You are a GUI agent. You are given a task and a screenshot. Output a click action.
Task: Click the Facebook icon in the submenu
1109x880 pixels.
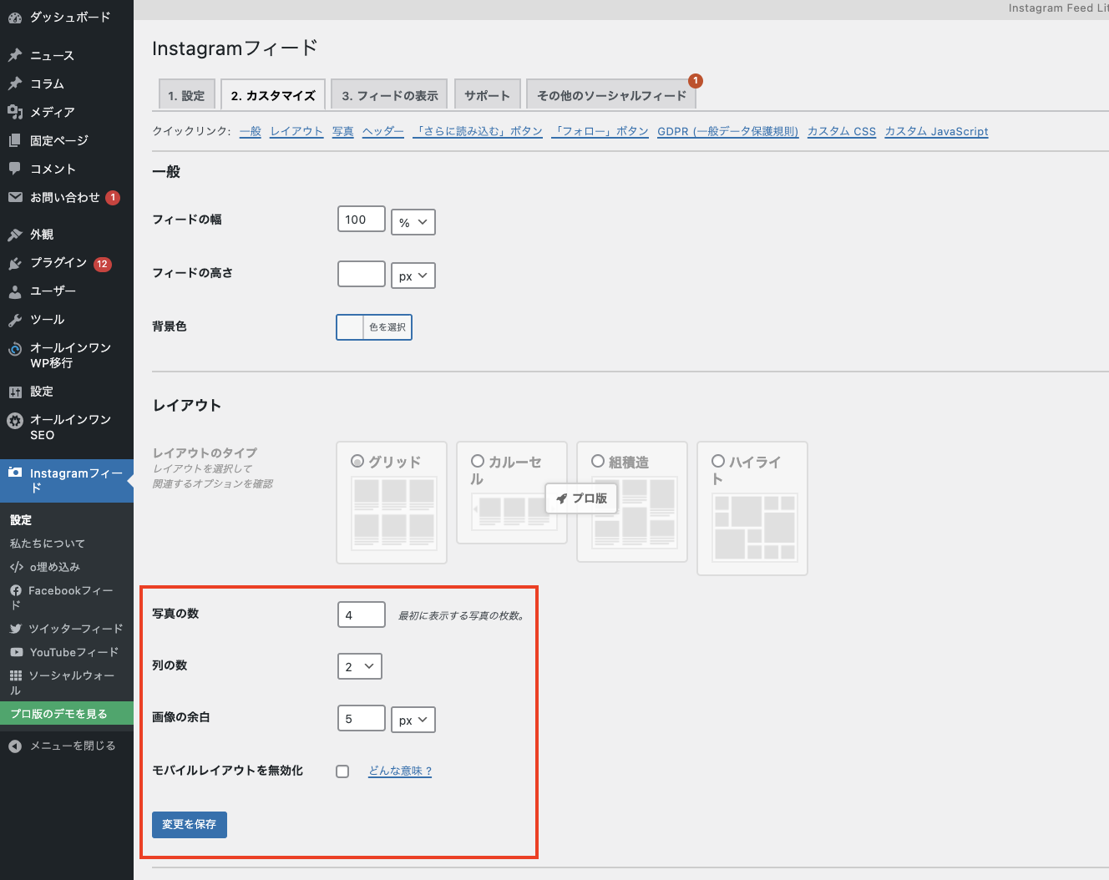click(x=16, y=590)
